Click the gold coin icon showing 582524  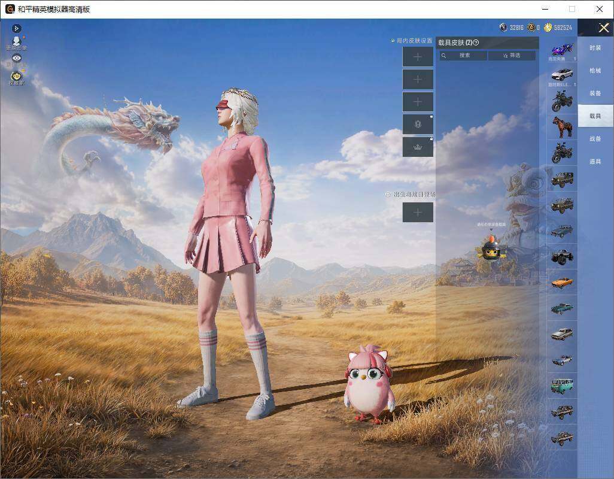[548, 28]
